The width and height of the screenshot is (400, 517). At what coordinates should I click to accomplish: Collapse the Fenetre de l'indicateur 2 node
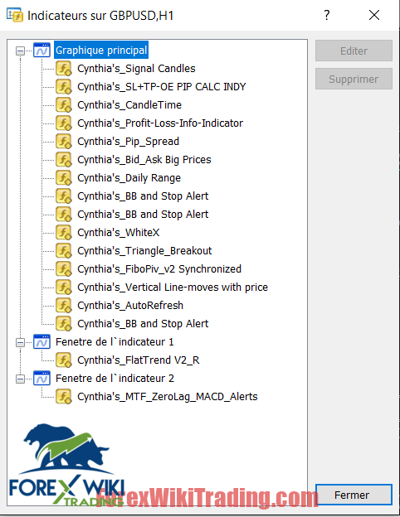click(20, 379)
